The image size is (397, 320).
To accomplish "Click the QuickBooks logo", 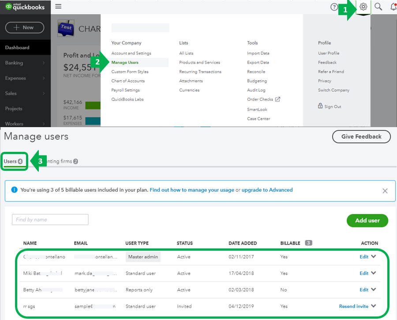I will coord(25,7).
